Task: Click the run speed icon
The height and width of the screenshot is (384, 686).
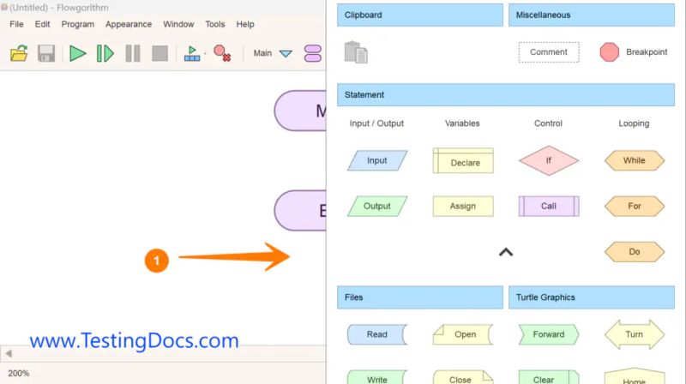Action: 192,53
